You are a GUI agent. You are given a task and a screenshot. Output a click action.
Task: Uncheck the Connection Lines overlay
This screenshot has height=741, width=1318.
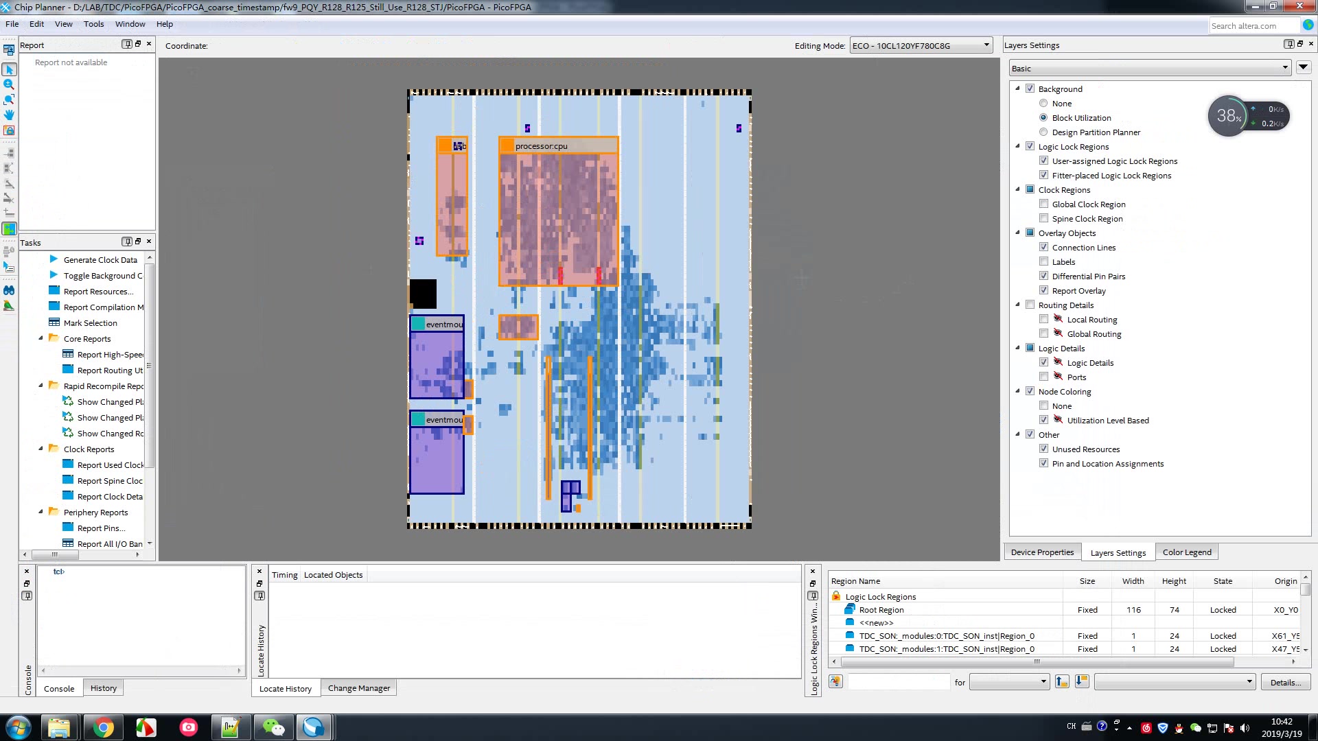pyautogui.click(x=1044, y=246)
